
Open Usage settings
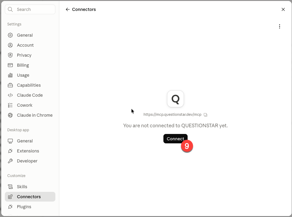click(30, 75)
